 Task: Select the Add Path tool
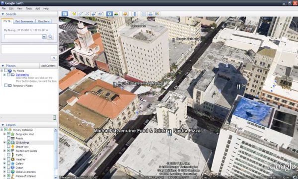87,14
